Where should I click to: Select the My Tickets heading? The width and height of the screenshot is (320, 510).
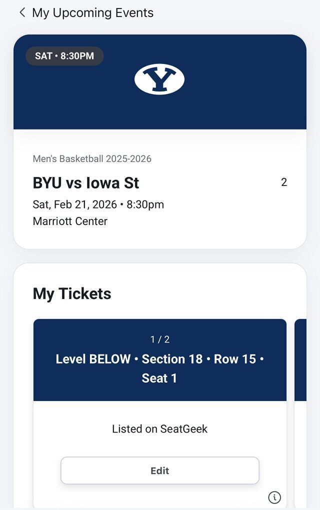pyautogui.click(x=72, y=293)
